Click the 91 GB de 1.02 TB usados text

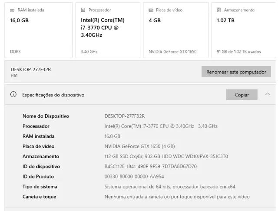238,52
